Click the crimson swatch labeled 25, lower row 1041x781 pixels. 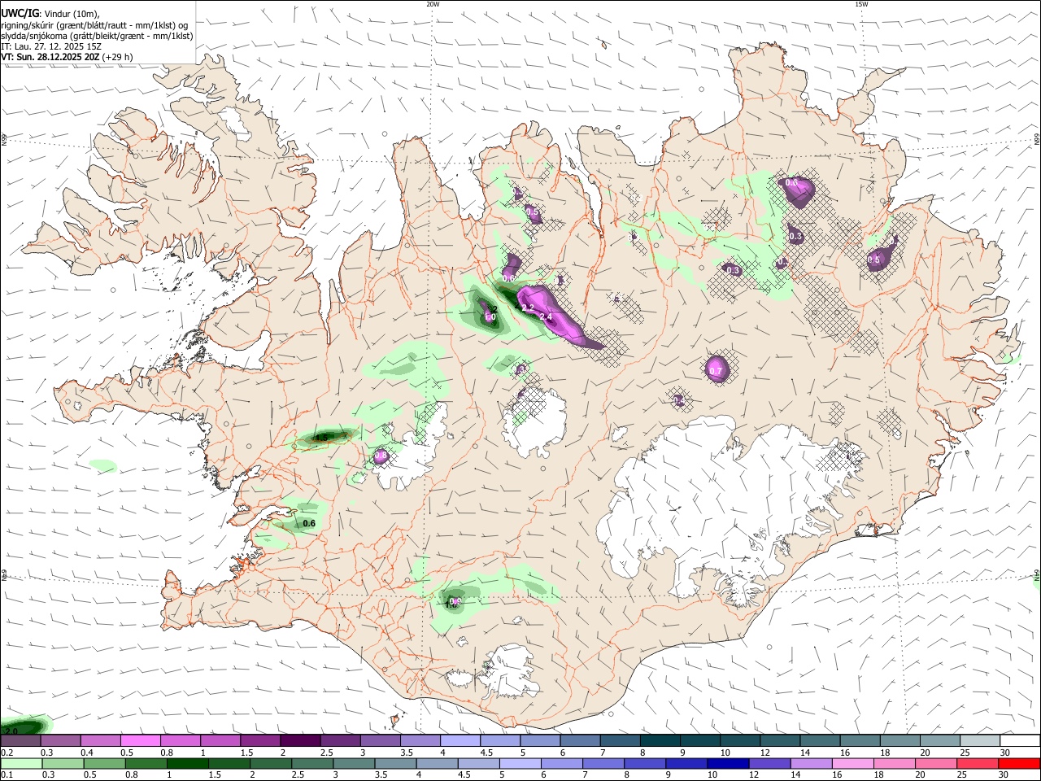(x=979, y=764)
